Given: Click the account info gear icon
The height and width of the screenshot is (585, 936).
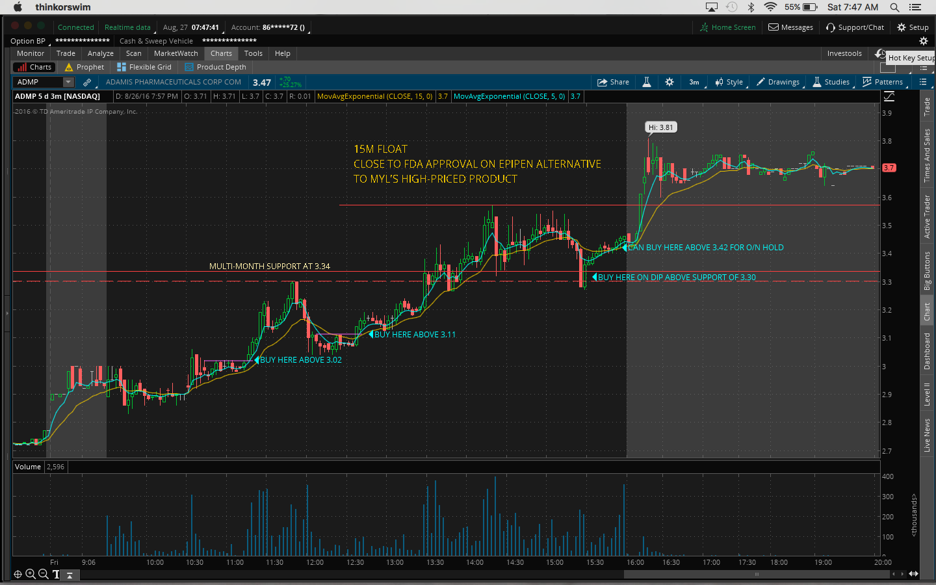Looking at the screenshot, I should [923, 41].
